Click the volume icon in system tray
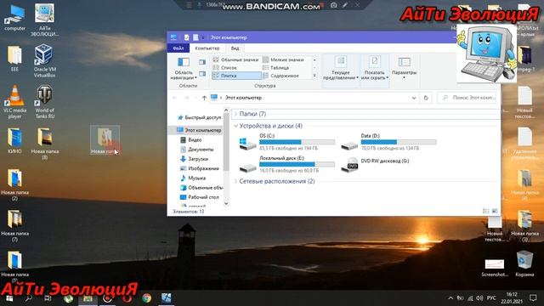This screenshot has width=544, height=306. [x=479, y=298]
